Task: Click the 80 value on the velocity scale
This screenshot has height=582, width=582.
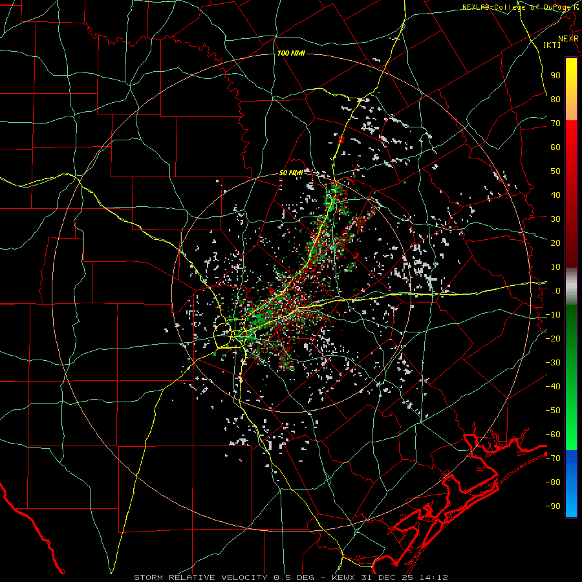Action: pyautogui.click(x=555, y=99)
